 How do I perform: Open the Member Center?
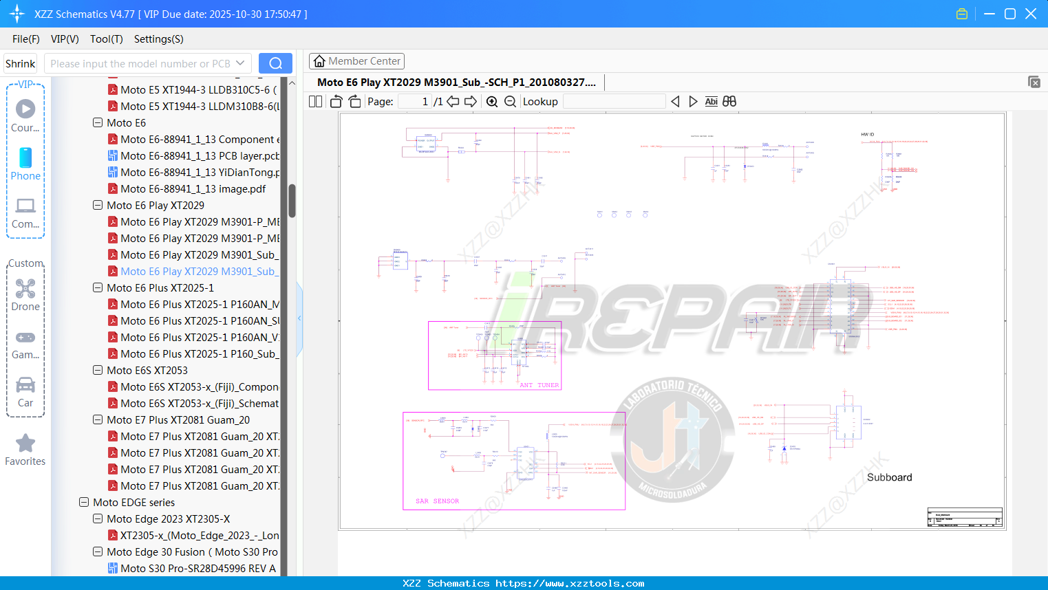[x=356, y=61]
